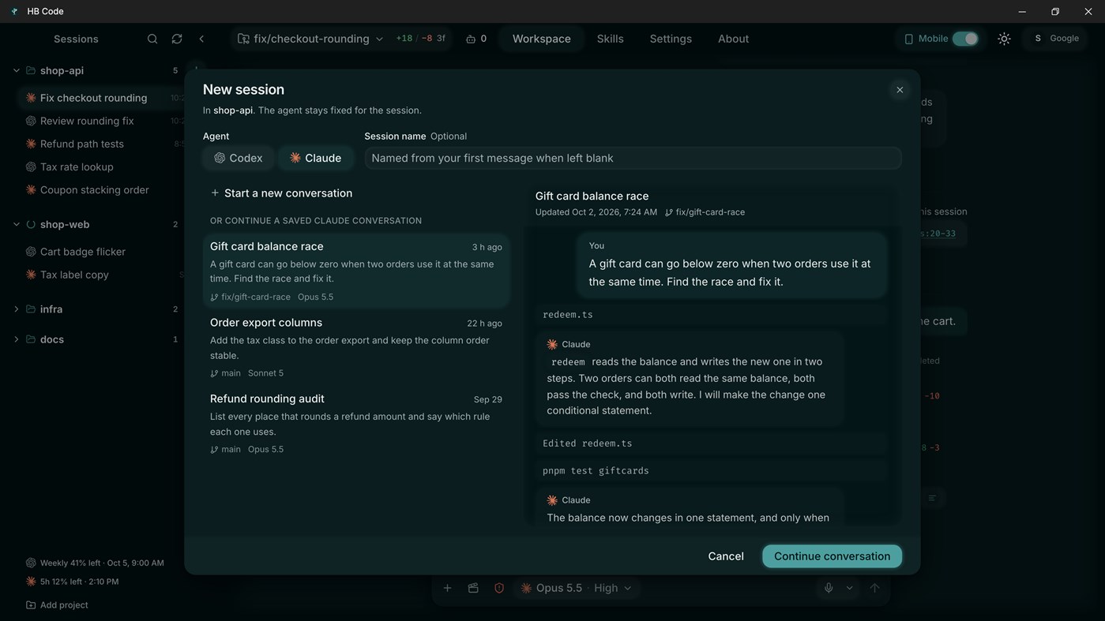This screenshot has height=621, width=1105.
Task: Click the stash count 0 icon
Action: (x=476, y=39)
